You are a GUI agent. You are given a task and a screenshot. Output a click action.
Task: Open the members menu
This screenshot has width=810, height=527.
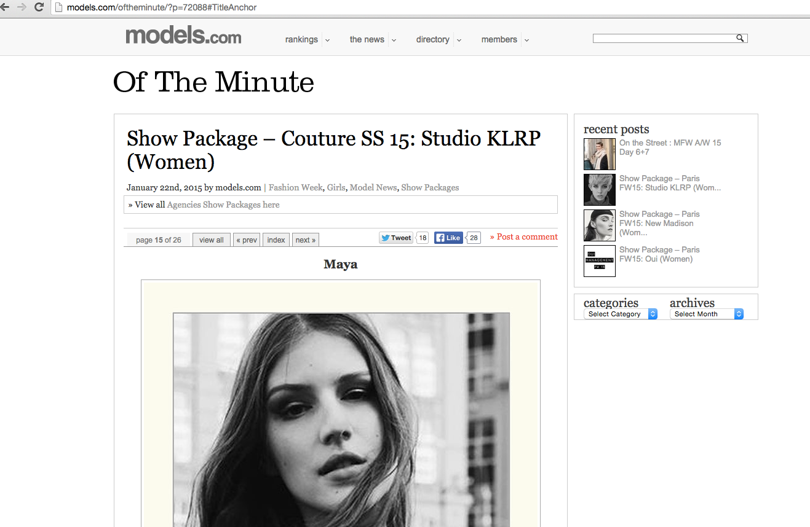(499, 39)
